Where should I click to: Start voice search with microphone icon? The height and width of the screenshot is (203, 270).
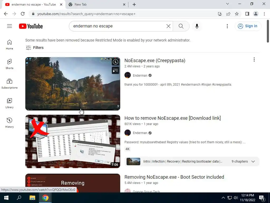(197, 26)
